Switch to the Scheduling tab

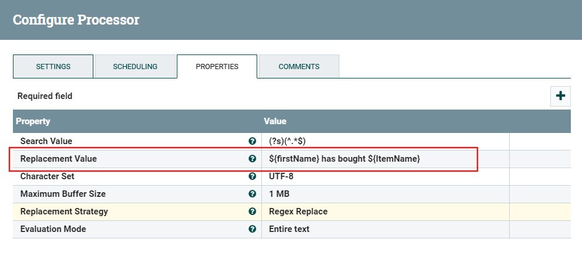135,67
